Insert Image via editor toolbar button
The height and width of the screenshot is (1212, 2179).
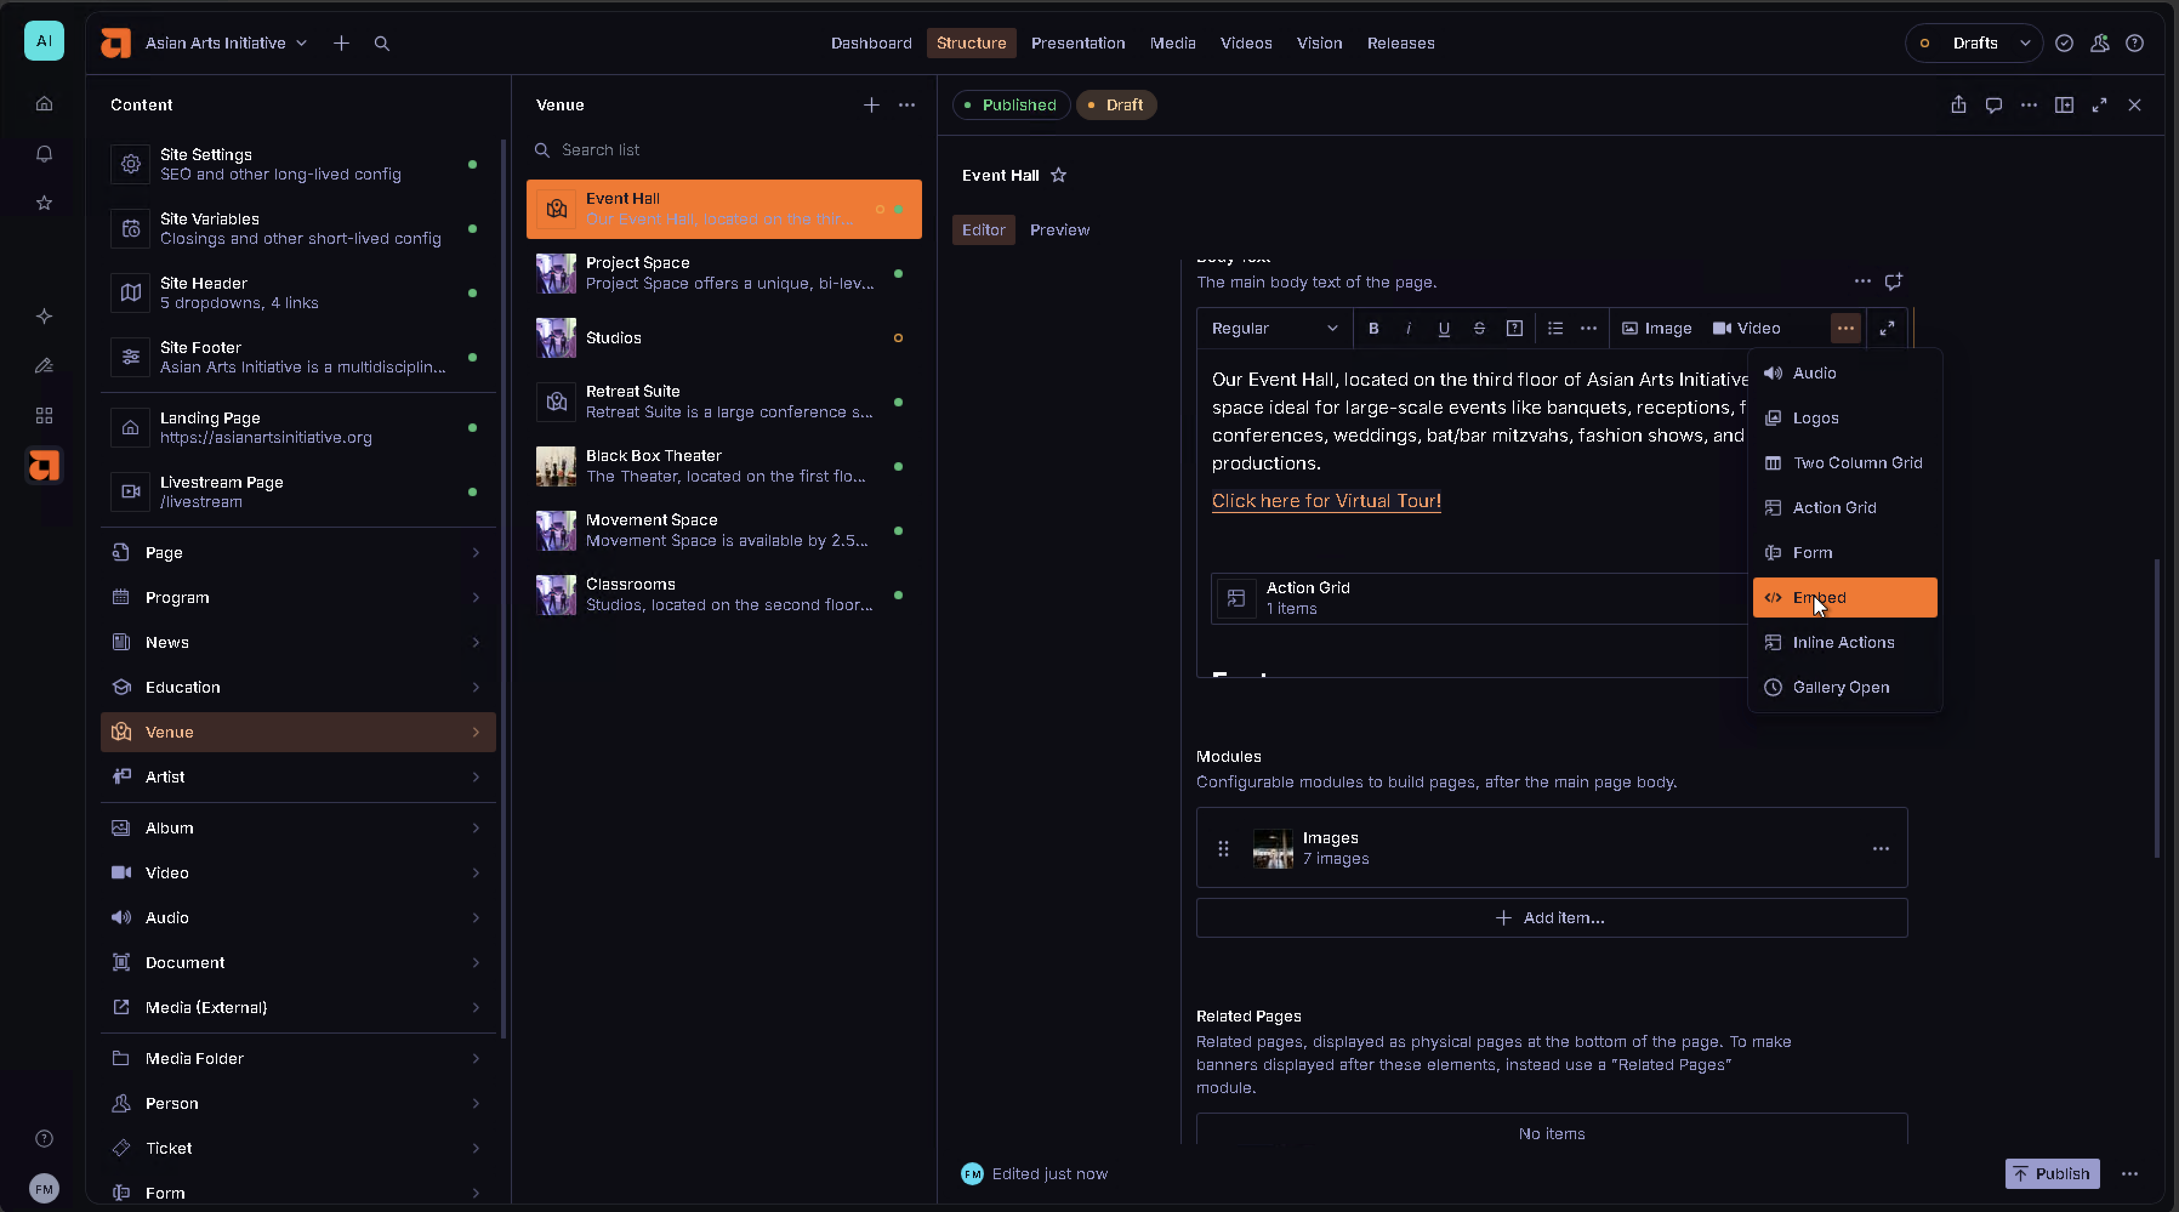(1656, 328)
